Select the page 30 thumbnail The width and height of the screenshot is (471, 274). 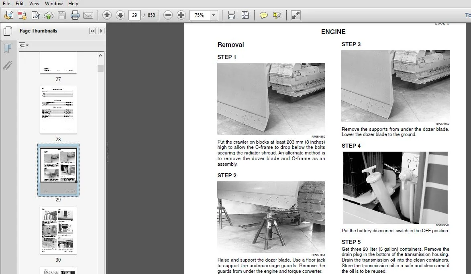click(x=58, y=230)
